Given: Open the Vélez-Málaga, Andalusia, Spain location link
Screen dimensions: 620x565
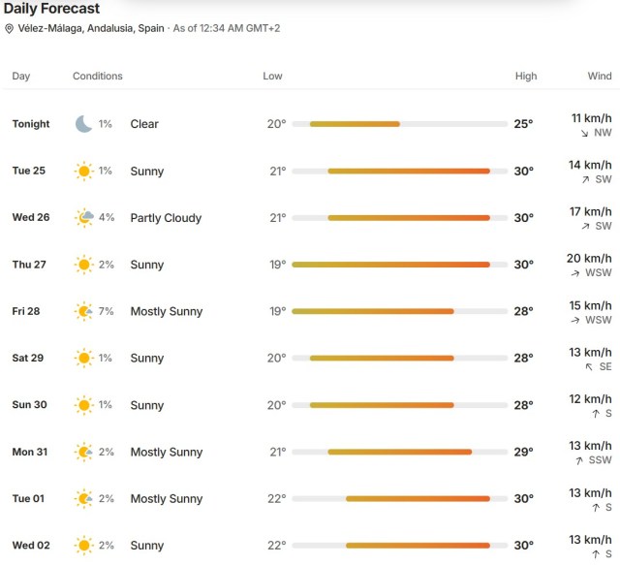Looking at the screenshot, I should pos(91,28).
